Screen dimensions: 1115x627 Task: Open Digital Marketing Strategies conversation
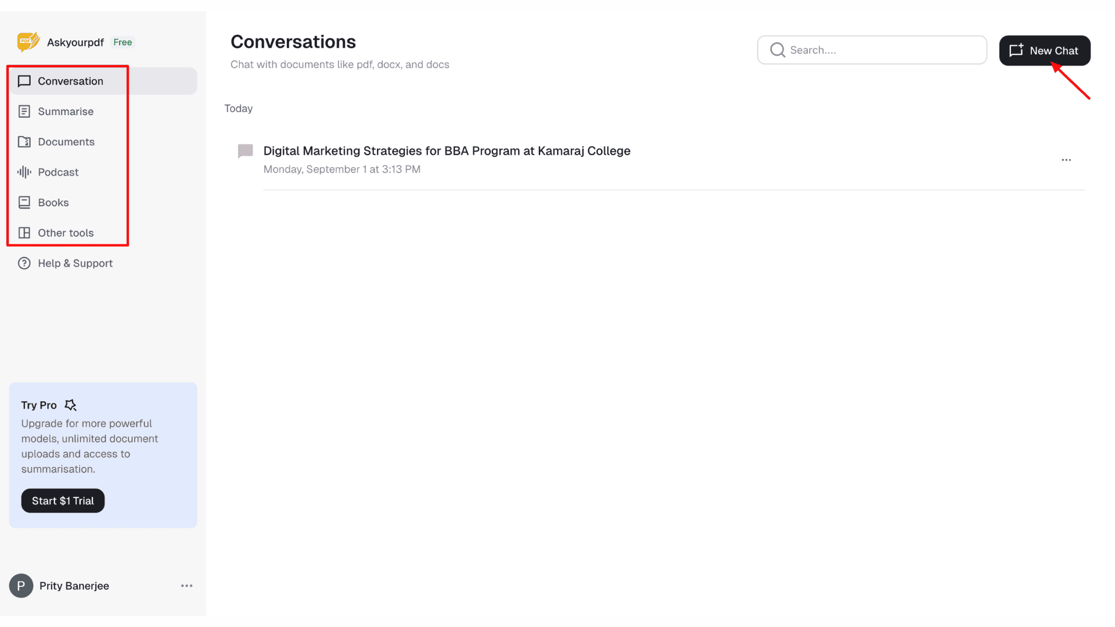pyautogui.click(x=446, y=151)
